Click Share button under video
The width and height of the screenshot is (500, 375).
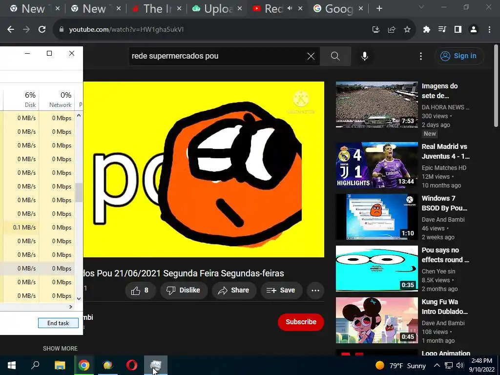[x=233, y=290]
